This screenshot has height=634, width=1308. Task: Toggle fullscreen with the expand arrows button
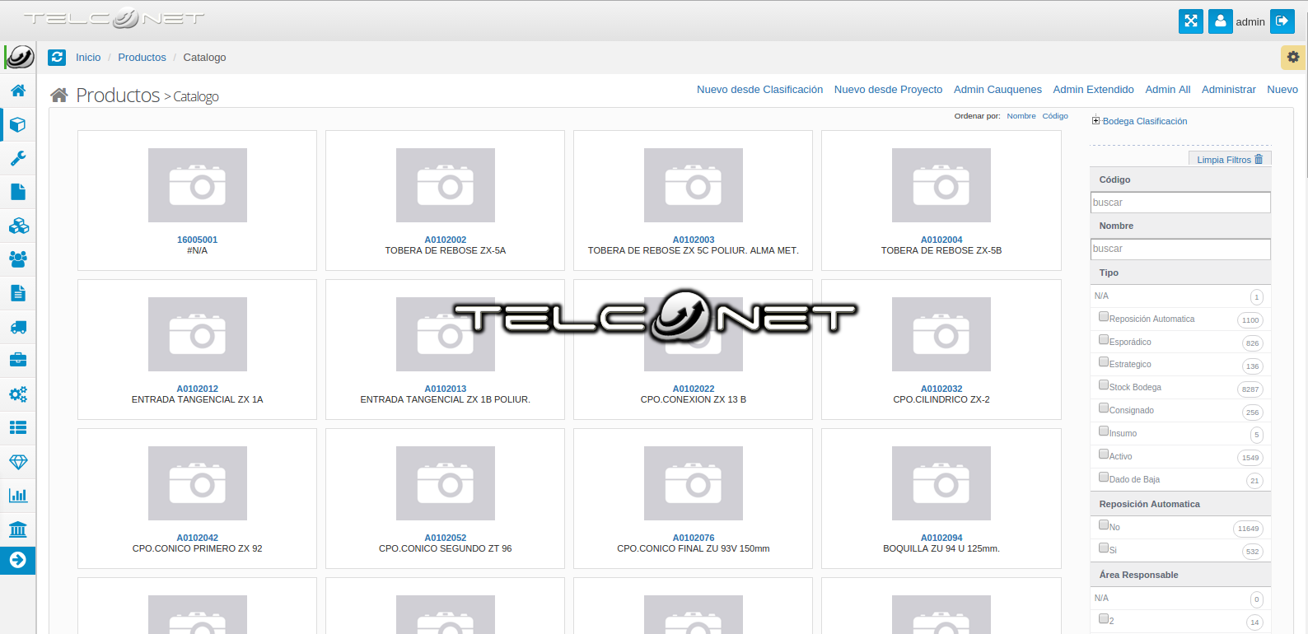point(1191,21)
